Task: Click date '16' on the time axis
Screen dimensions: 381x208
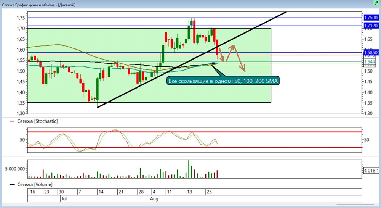Action: point(32,192)
